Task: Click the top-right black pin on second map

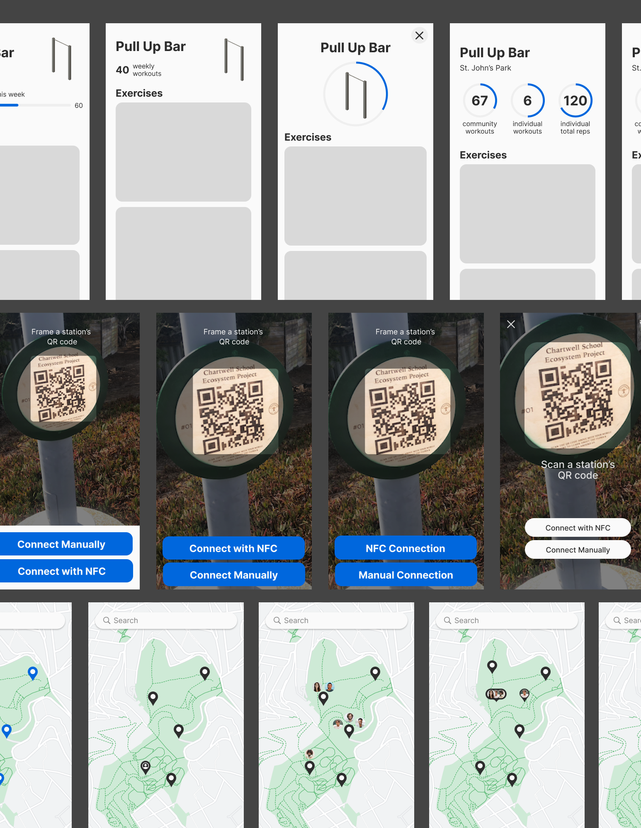Action: coord(205,673)
